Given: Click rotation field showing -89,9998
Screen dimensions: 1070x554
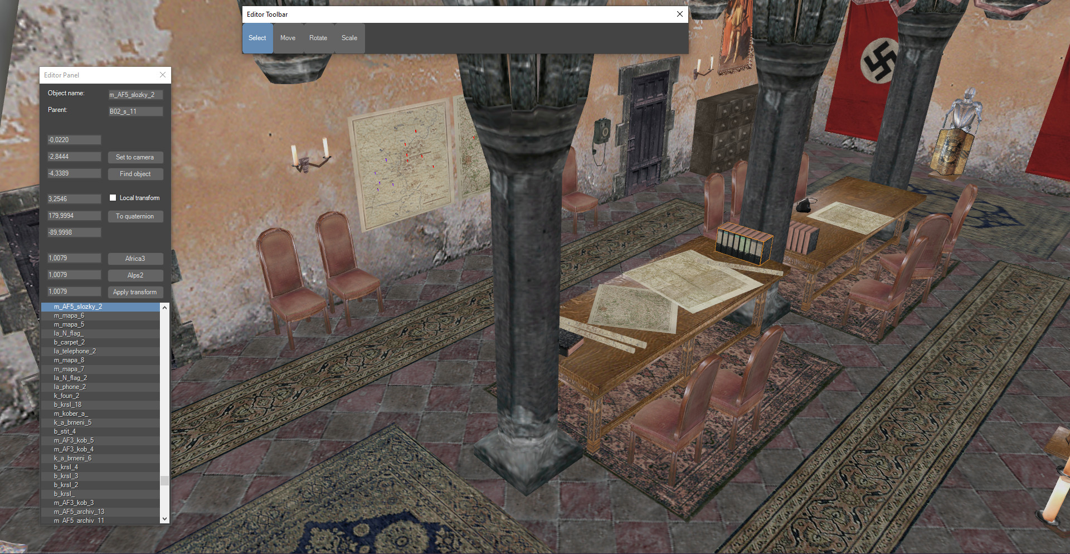Looking at the screenshot, I should pyautogui.click(x=74, y=232).
